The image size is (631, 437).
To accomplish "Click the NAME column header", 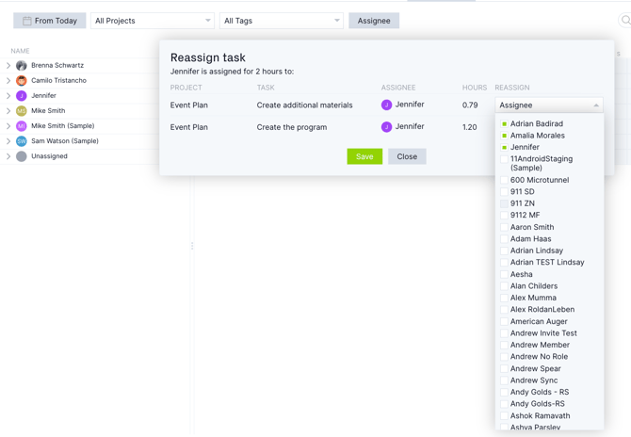I will pyautogui.click(x=20, y=51).
